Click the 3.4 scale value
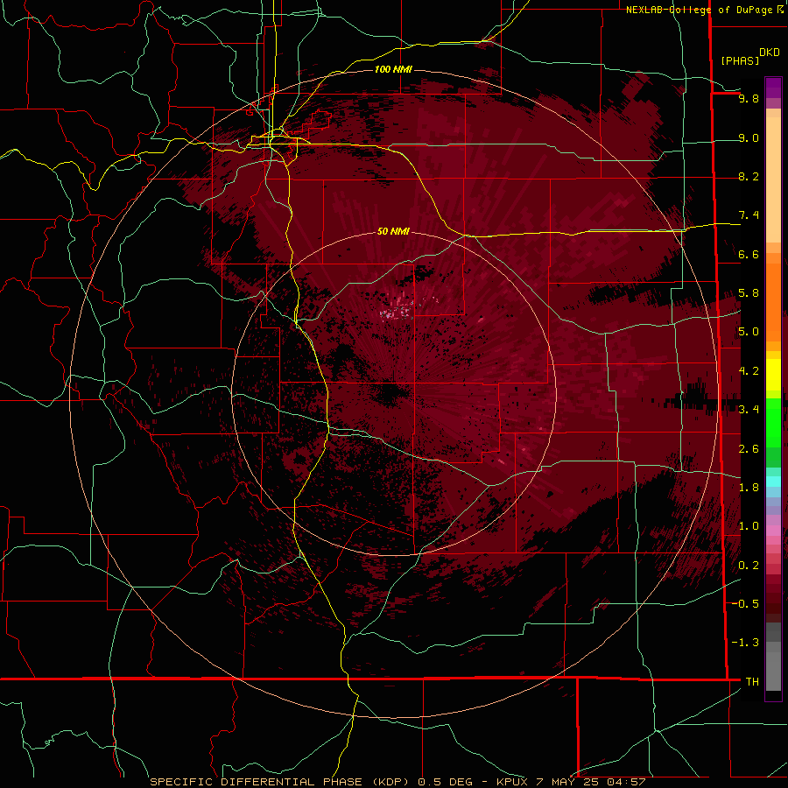 tap(749, 410)
